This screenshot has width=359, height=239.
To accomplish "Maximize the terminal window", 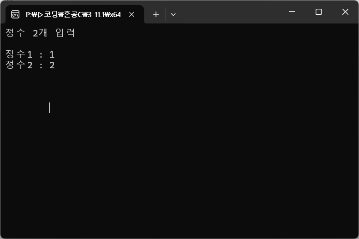I will pos(318,12).
